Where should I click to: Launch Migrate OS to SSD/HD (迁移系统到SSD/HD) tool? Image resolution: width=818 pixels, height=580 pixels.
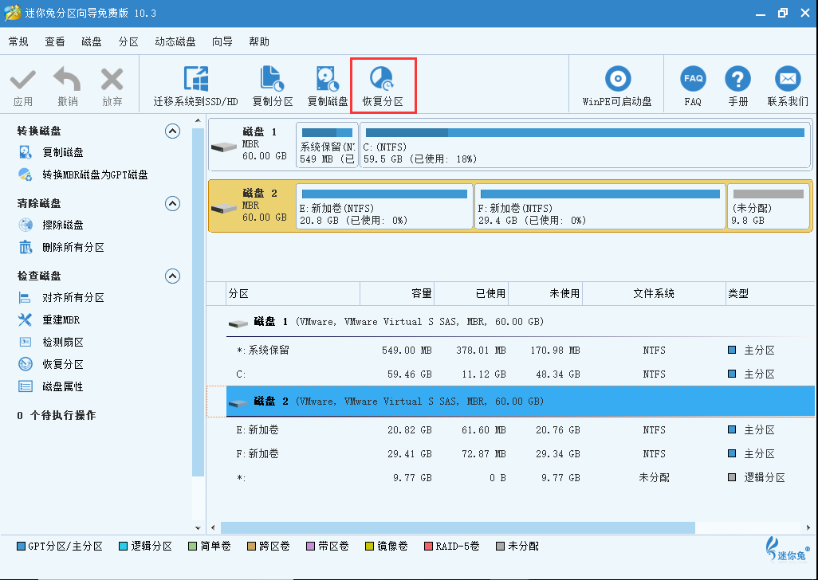[x=195, y=87]
